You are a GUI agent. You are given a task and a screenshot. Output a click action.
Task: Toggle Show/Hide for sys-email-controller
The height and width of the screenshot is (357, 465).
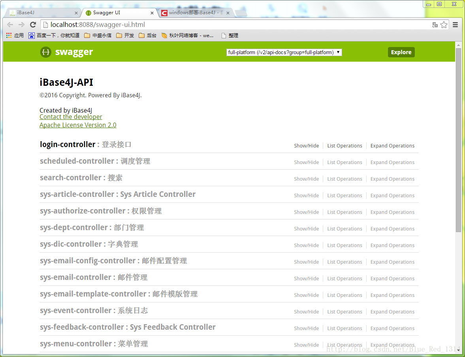tap(306, 279)
